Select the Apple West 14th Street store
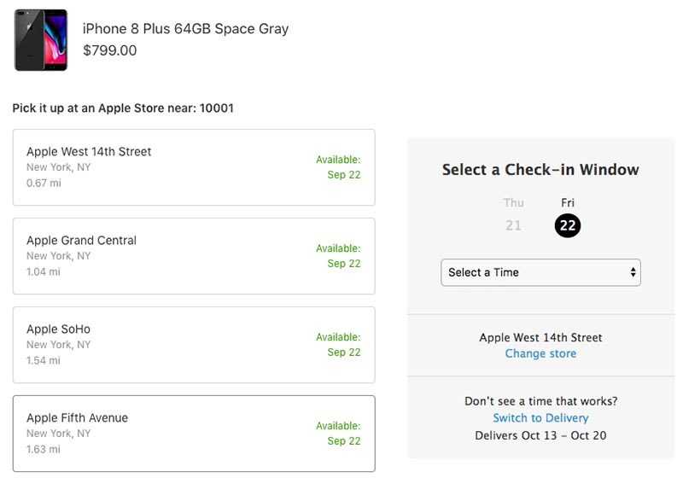 pyautogui.click(x=193, y=167)
